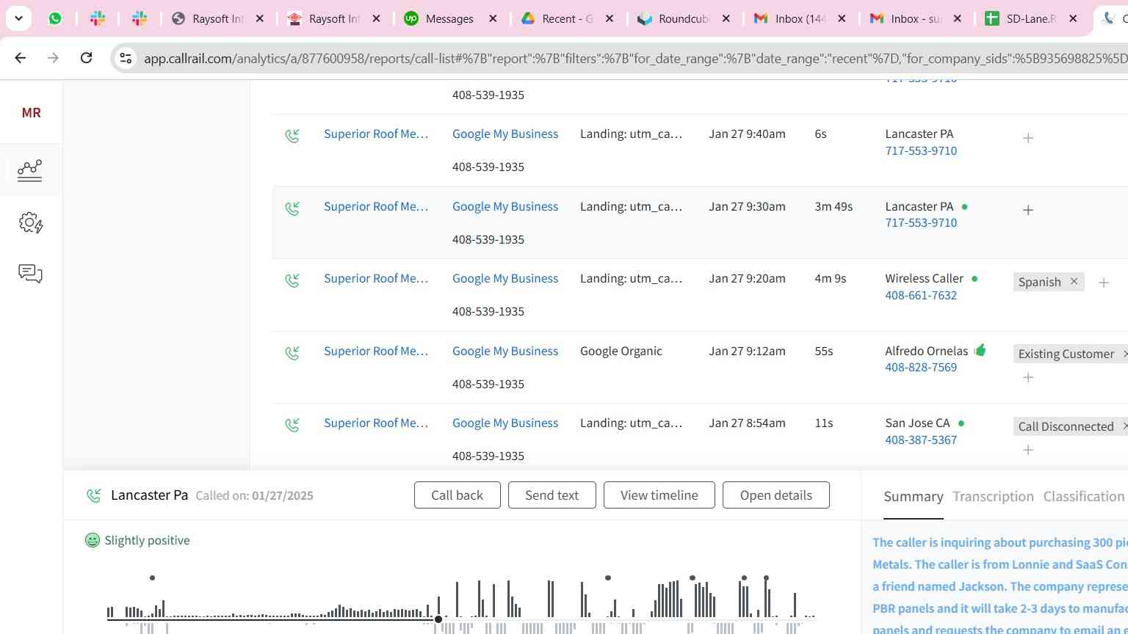Open Google My Business for 9:30am call
Image resolution: width=1128 pixels, height=634 pixels.
coord(505,206)
